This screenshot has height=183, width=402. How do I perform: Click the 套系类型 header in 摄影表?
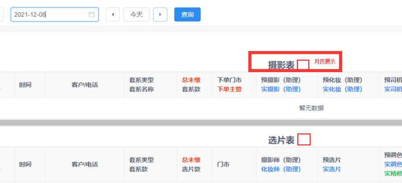coord(141,80)
